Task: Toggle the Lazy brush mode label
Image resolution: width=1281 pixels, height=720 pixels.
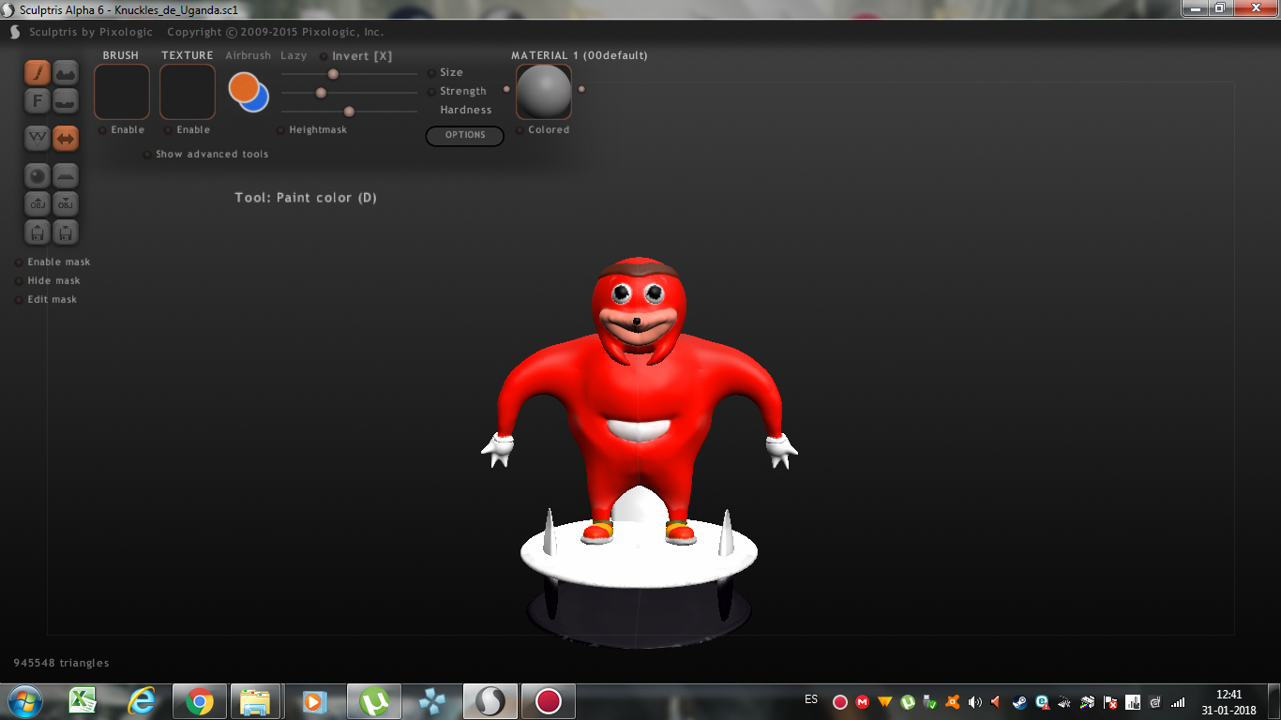Action: click(294, 56)
